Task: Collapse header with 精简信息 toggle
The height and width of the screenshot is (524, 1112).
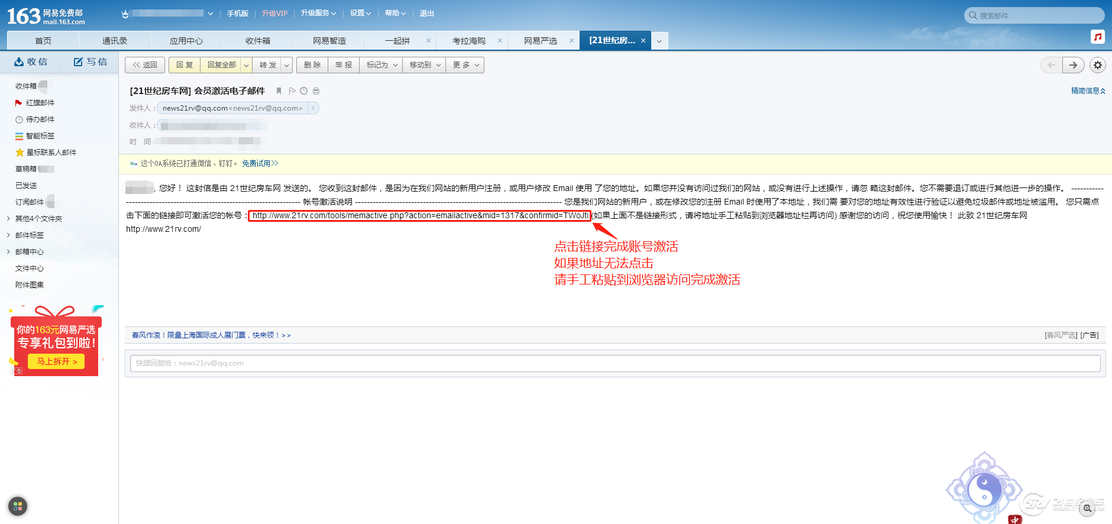Action: [x=1088, y=90]
